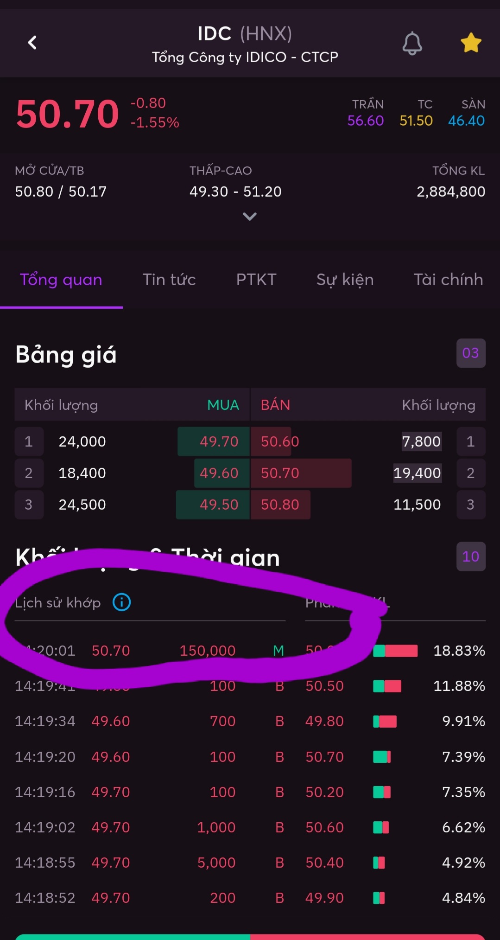Open the PTKT tab
The height and width of the screenshot is (940, 500).
256,280
